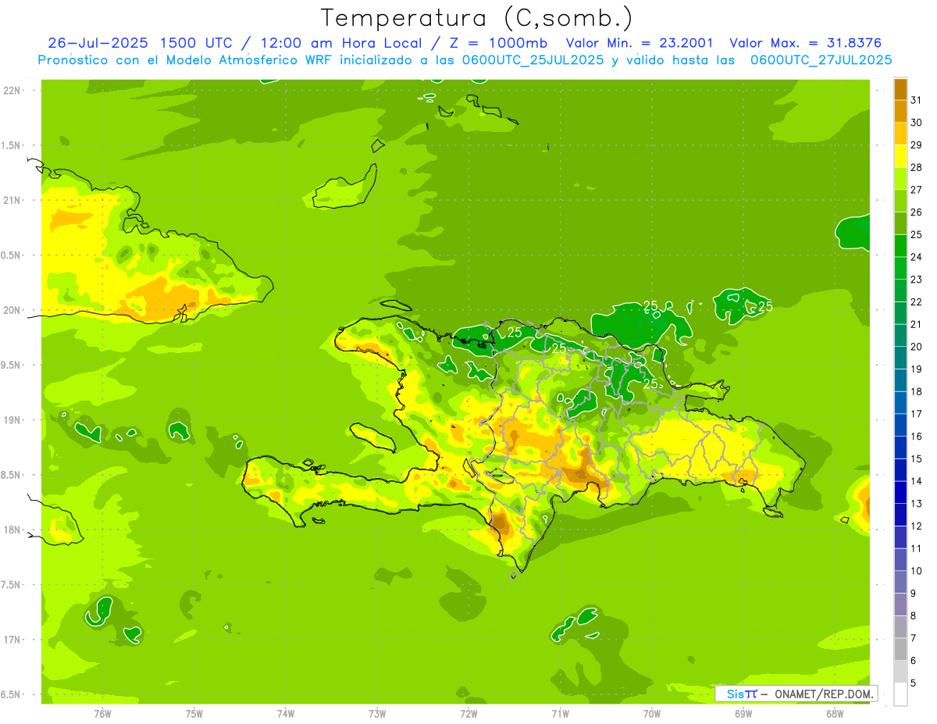Viewport: 937px width, 724px height.
Task: Click the 73W longitude axis label
Action: coord(377,714)
